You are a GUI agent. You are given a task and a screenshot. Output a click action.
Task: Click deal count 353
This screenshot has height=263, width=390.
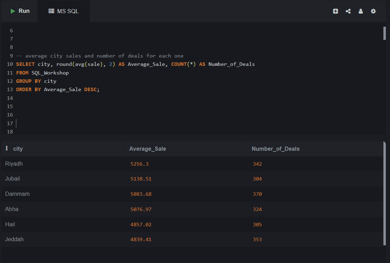point(257,239)
